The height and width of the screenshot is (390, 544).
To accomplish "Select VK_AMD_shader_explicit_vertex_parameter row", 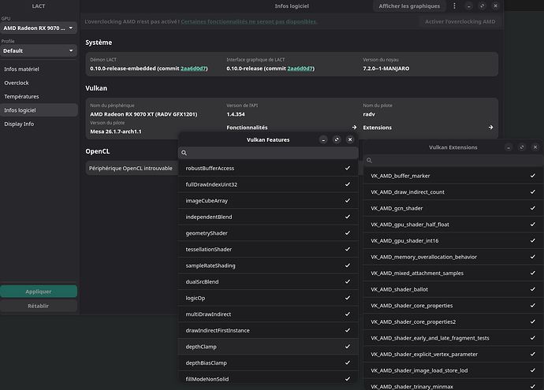I will point(453,355).
